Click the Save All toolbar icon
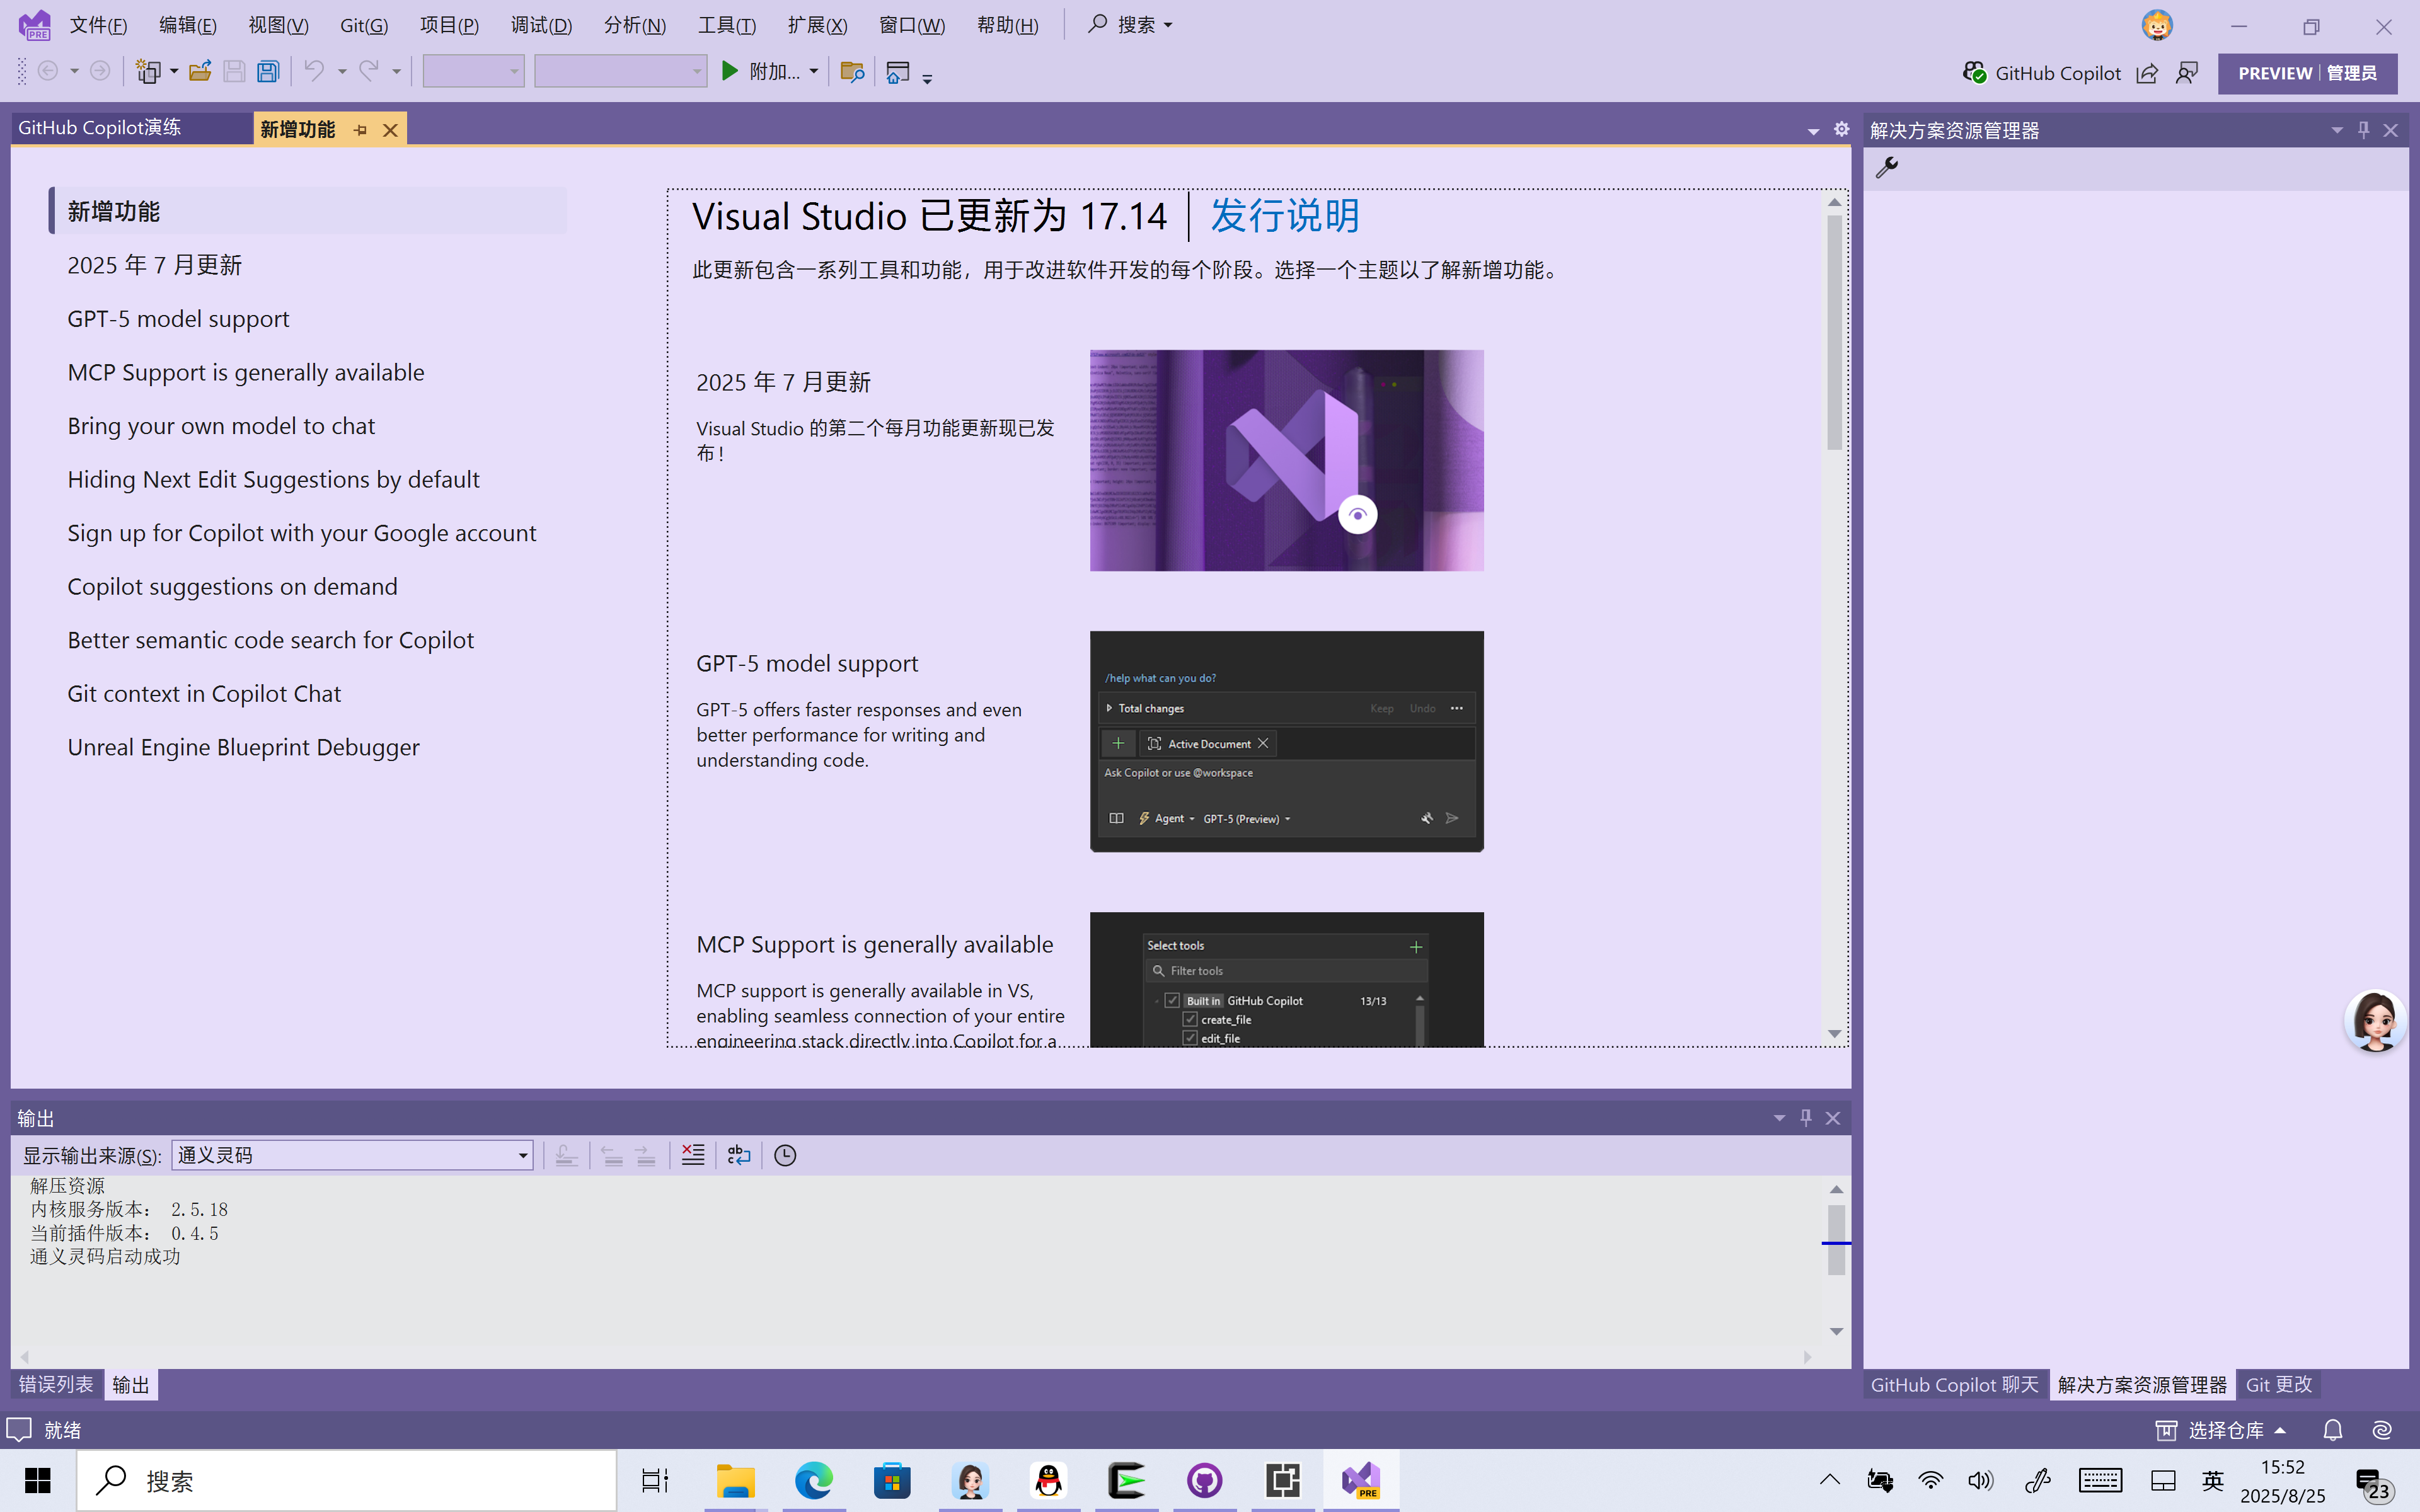The image size is (2420, 1512). coord(268,72)
